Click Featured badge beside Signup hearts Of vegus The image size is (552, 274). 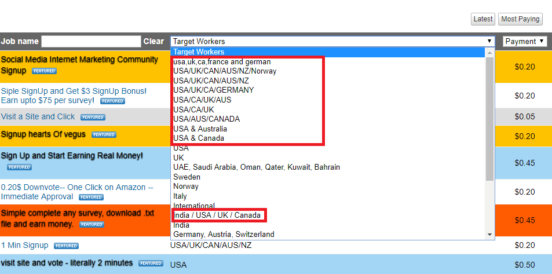tap(103, 135)
